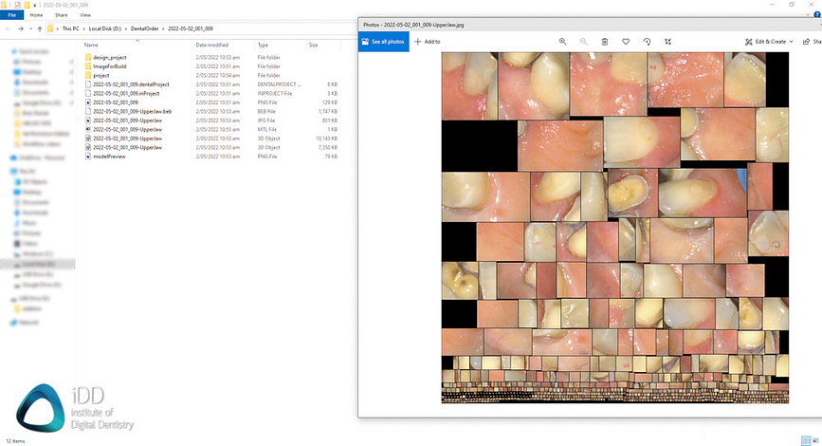Select the modelPreview PNG file
The width and height of the screenshot is (822, 446).
coord(109,156)
